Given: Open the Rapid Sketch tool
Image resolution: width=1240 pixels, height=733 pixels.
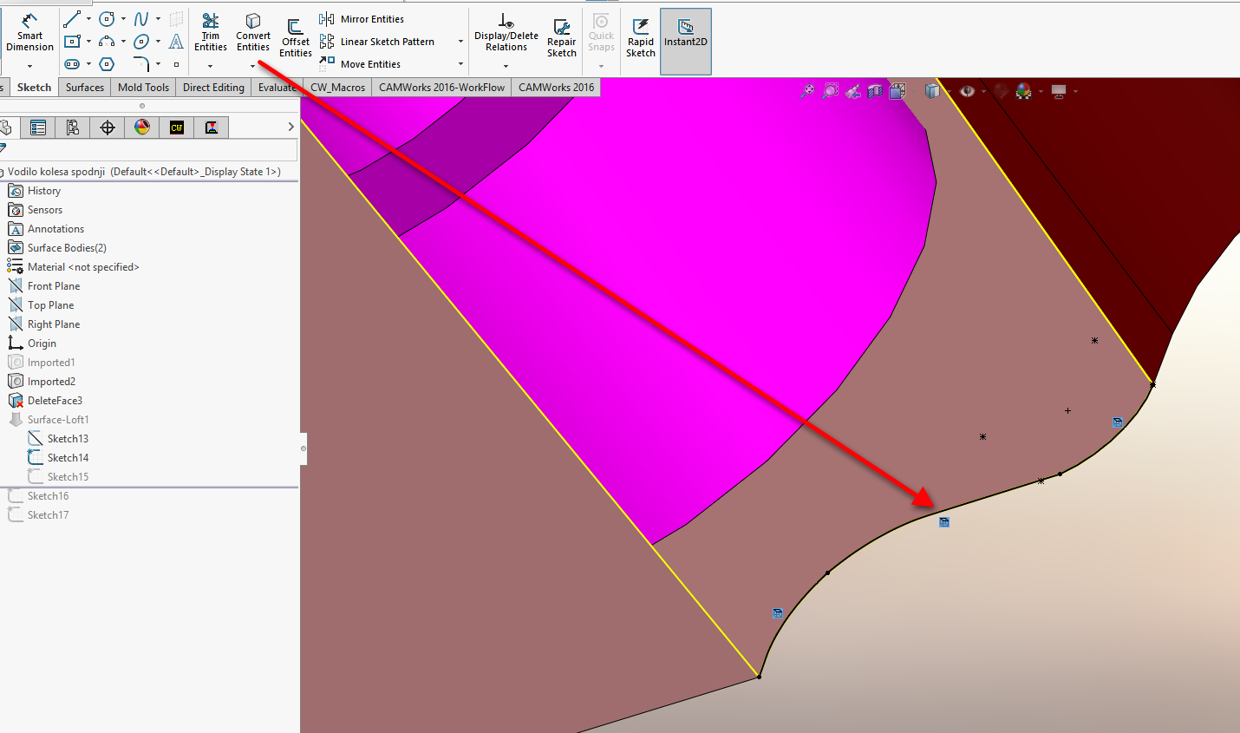Looking at the screenshot, I should click(641, 39).
